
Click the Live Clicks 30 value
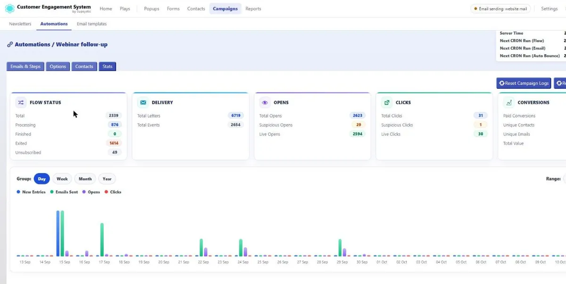coord(481,134)
